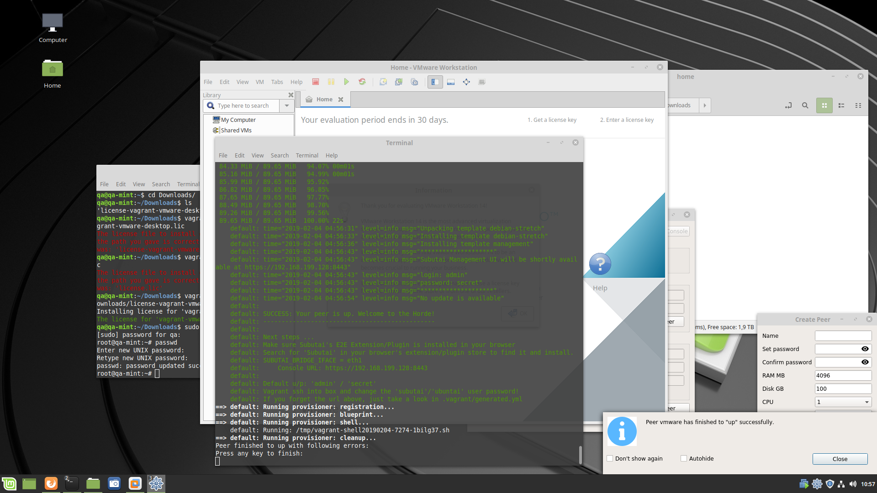
Task: Close the Peer vmware notification dialog
Action: [840, 459]
